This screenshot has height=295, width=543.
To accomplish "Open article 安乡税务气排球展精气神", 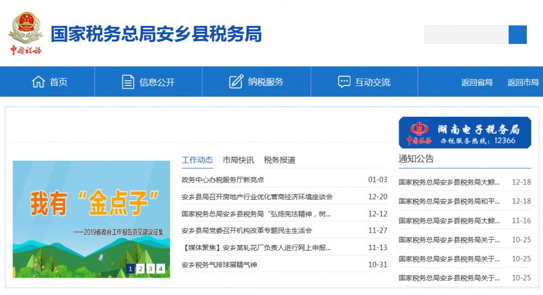I will tap(219, 265).
